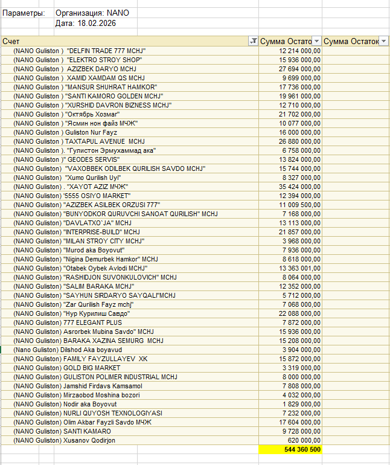Select the Параметры: label cell

pyautogui.click(x=24, y=13)
